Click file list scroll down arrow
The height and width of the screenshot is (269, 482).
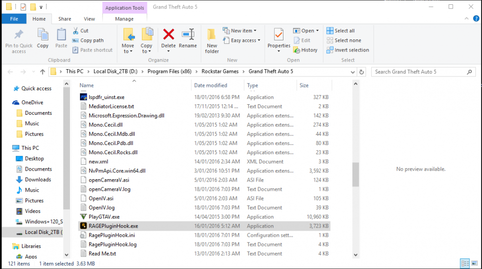coord(356,255)
